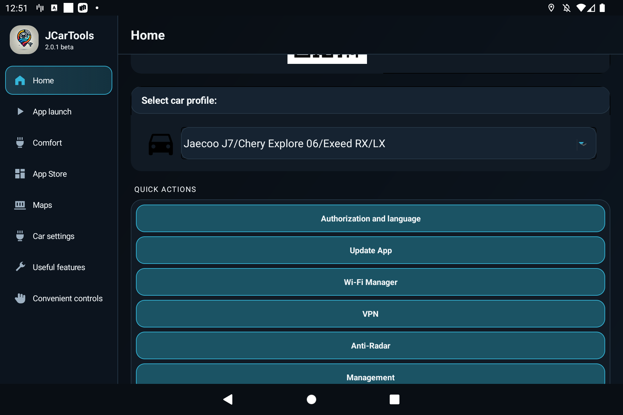Image resolution: width=623 pixels, height=415 pixels.
Task: Tap the Android back navigation button
Action: (228, 399)
